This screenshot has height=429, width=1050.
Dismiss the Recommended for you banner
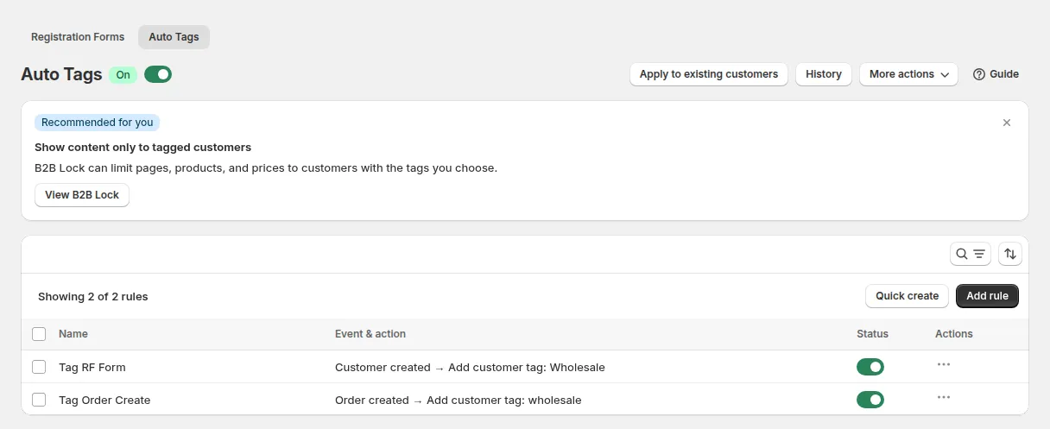[x=1007, y=123]
